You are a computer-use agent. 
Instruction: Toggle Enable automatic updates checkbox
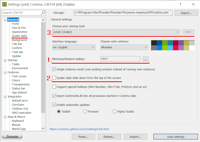click(x=54, y=105)
